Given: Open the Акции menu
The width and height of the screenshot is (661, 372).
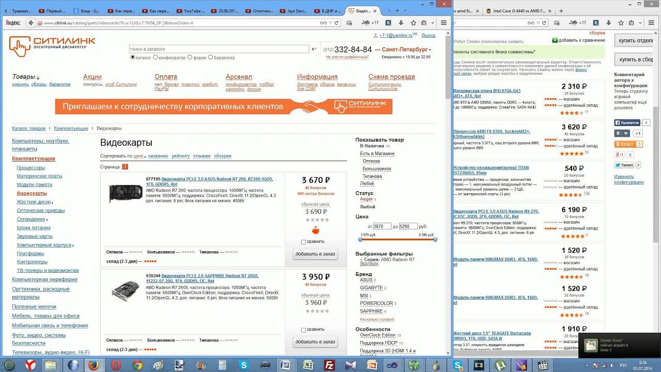Looking at the screenshot, I should pos(92,77).
